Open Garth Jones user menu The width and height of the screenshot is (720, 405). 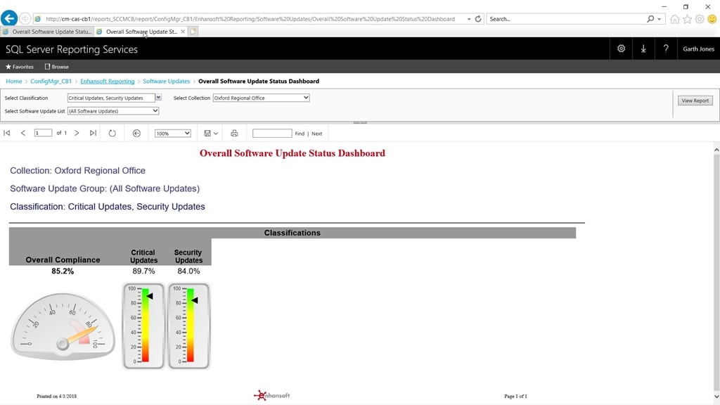698,49
